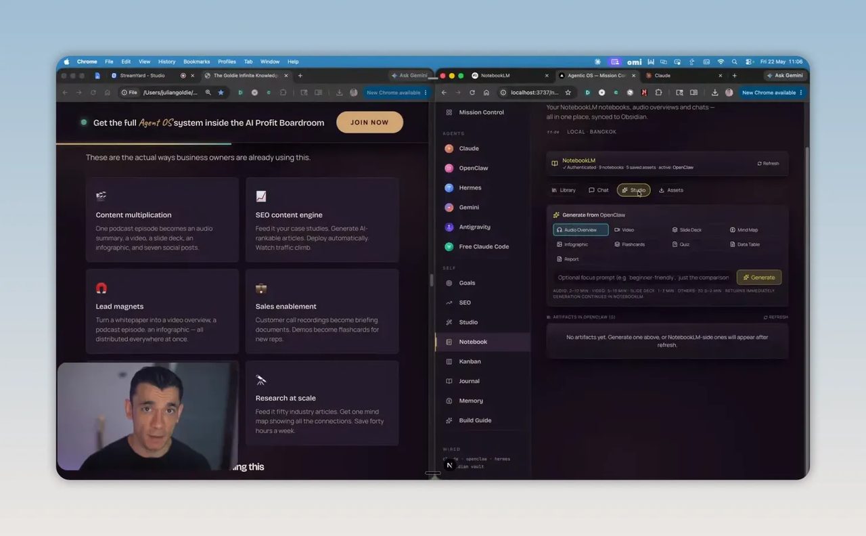Click the Content multiplication card
This screenshot has width=866, height=536.
click(x=162, y=220)
